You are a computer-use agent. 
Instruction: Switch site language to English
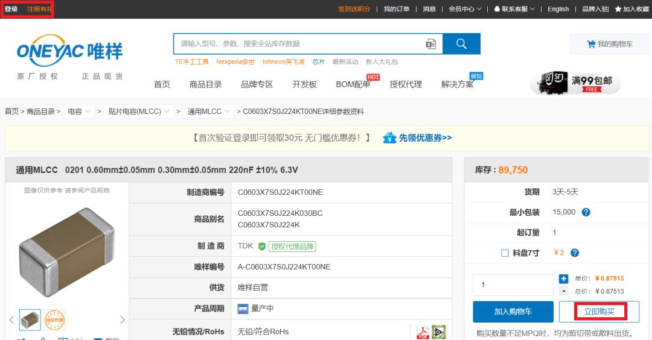point(558,8)
